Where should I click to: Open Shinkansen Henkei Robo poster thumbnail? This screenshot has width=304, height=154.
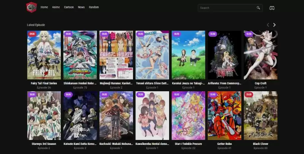(x=80, y=55)
